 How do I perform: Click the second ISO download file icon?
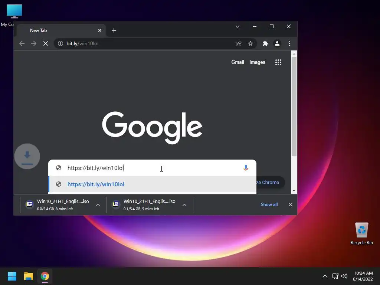pyautogui.click(x=116, y=204)
